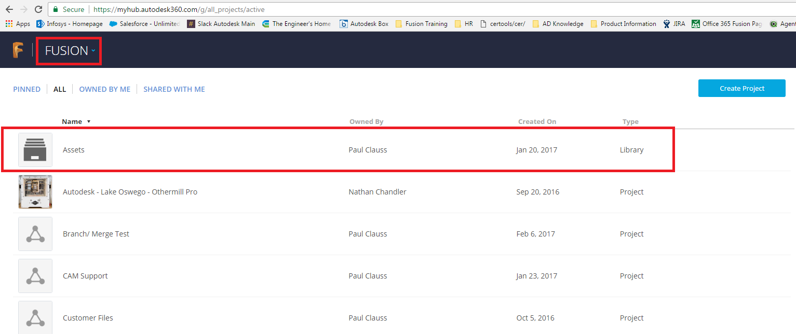Click the Owned By column header
796x334 pixels.
click(x=366, y=122)
